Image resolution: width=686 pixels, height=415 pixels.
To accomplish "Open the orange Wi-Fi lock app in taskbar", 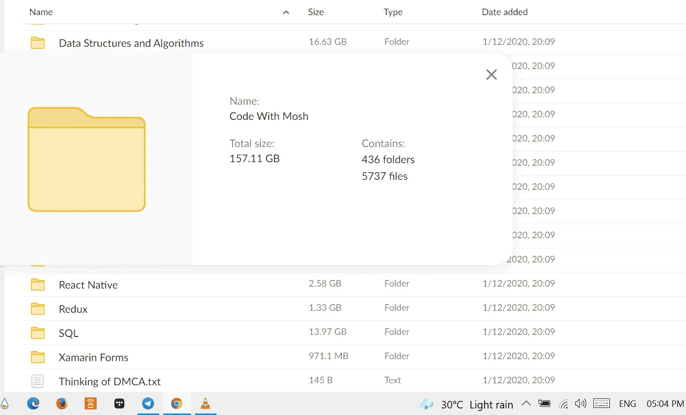I will 91,404.
